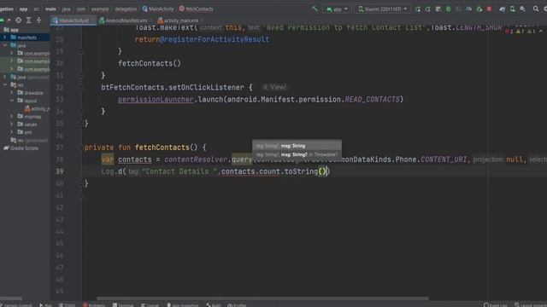547x307 pixels.
Task: Expand the manifests folder
Action: (x=4, y=38)
